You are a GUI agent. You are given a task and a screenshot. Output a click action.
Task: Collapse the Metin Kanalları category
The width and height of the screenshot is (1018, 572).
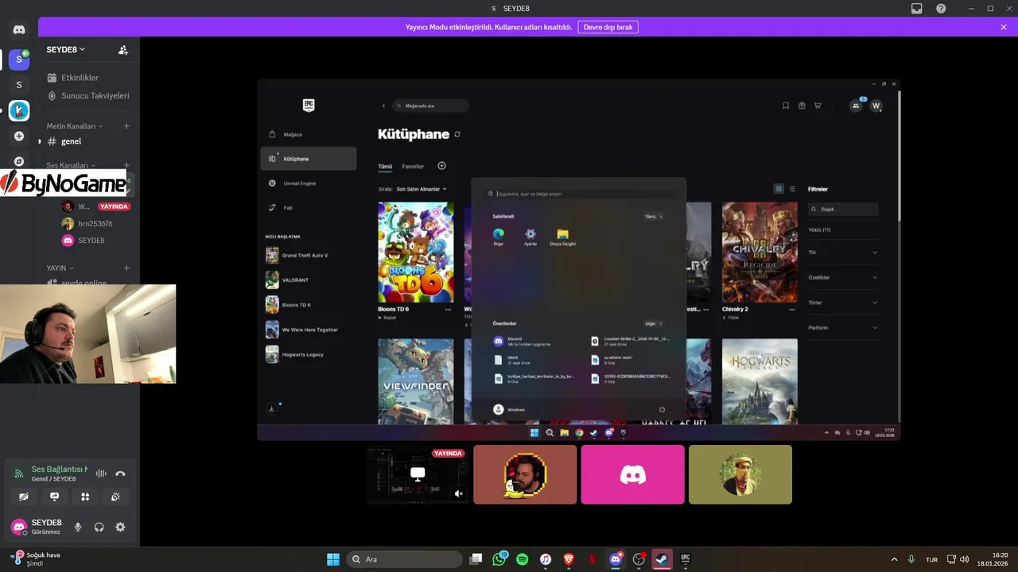click(74, 126)
